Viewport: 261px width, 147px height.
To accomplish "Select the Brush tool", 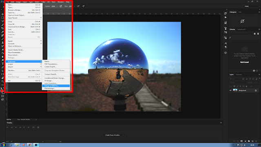I will [2, 39].
